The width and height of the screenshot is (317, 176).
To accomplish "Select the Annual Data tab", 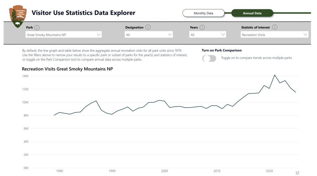I will tap(252, 13).
